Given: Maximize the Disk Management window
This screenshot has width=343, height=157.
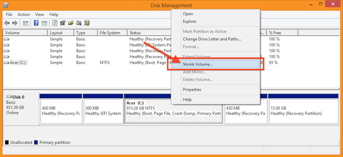Looking at the screenshot, I should click(x=321, y=4).
